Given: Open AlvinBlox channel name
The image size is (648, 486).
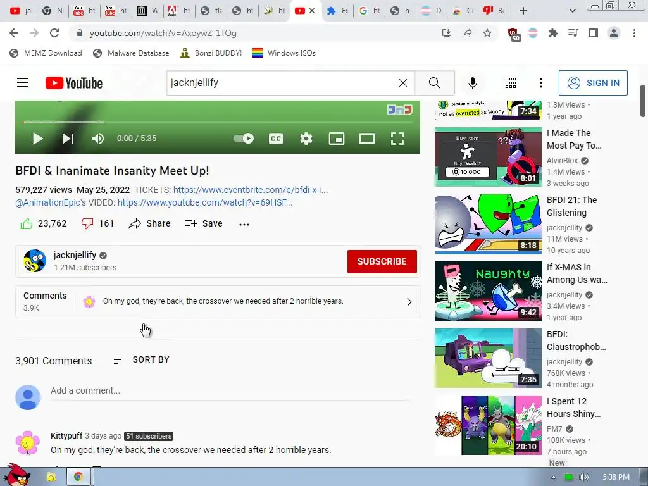Looking at the screenshot, I should pos(562,160).
